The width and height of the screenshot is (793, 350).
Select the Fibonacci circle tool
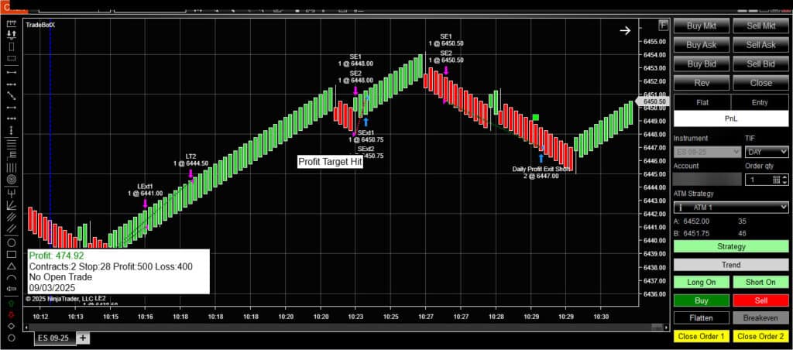11,180
